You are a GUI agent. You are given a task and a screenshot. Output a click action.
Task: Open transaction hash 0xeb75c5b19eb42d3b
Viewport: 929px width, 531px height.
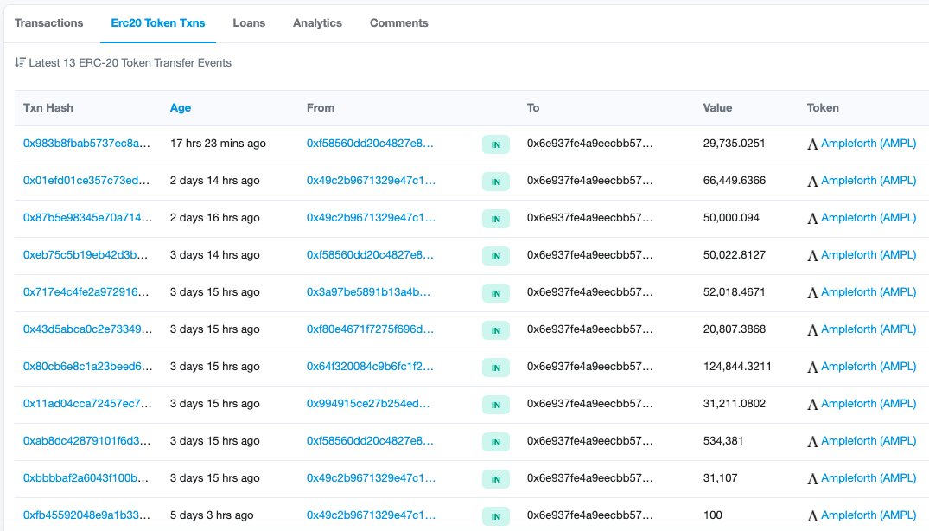(86, 255)
